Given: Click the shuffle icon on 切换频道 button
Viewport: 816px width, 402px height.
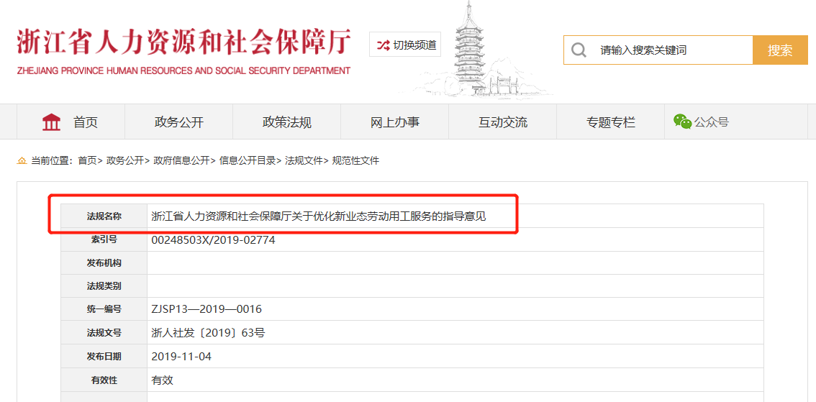Looking at the screenshot, I should (383, 45).
